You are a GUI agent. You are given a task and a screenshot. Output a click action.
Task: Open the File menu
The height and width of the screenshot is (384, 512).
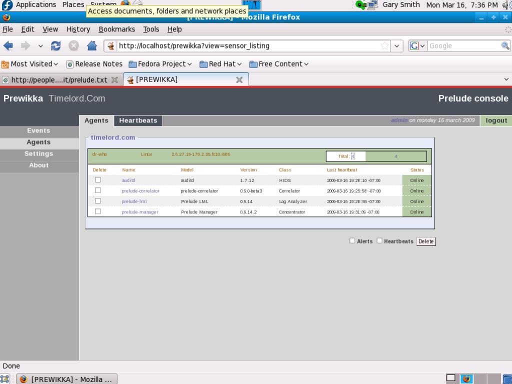click(8, 29)
